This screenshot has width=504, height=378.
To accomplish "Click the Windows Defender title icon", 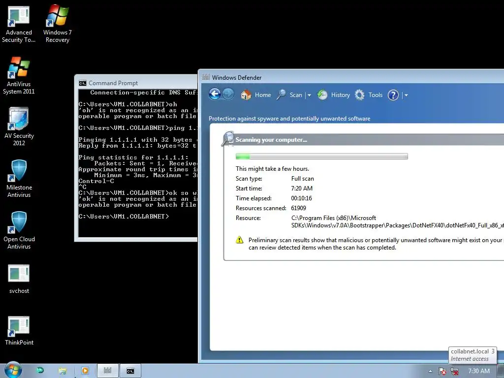I will (x=206, y=77).
